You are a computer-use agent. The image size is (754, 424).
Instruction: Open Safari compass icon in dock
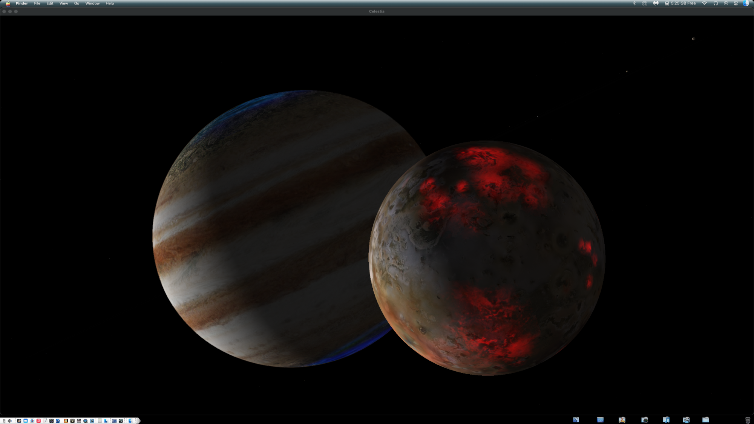(32, 421)
